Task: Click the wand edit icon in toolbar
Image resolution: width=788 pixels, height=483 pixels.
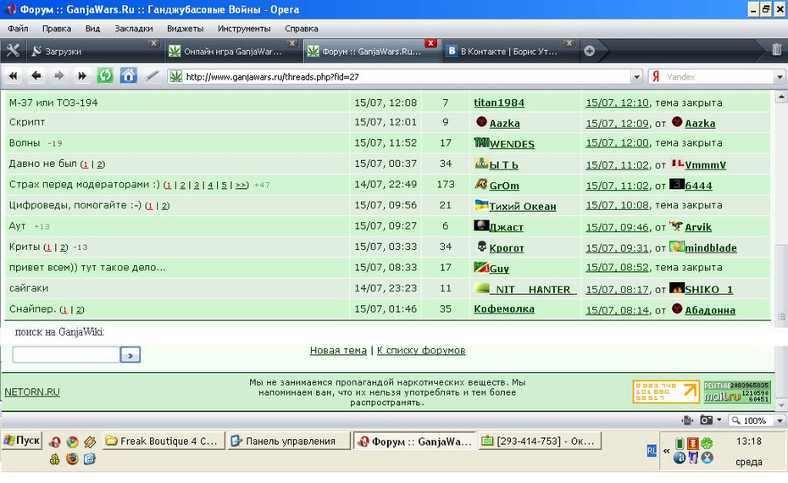Action: pos(152,76)
